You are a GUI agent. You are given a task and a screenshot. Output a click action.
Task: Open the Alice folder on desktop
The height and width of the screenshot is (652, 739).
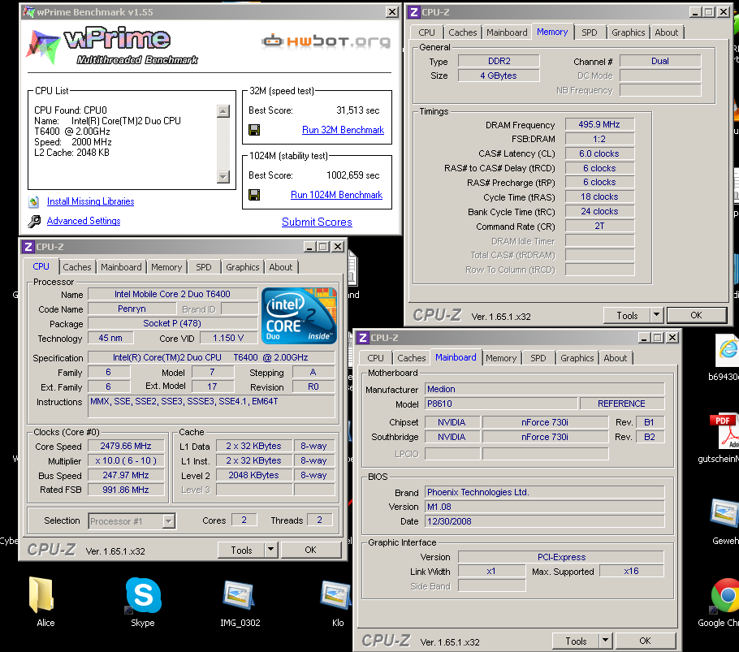[41, 594]
